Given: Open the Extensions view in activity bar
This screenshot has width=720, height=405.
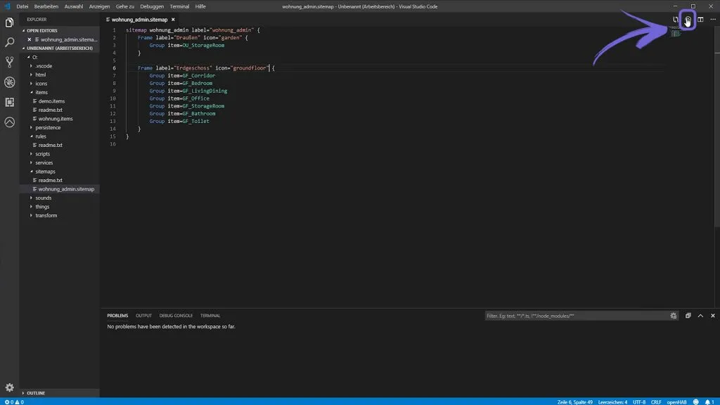Looking at the screenshot, I should pyautogui.click(x=9, y=102).
